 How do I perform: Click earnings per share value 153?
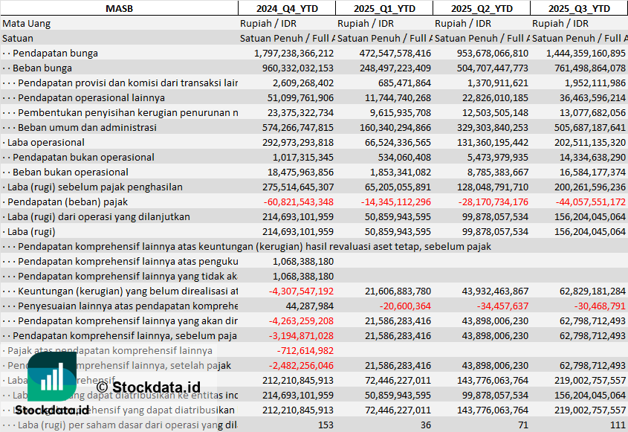click(325, 425)
